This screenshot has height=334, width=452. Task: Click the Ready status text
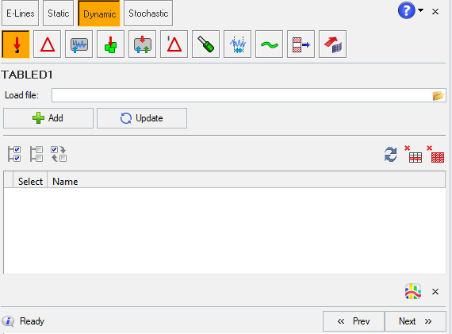[x=32, y=321]
